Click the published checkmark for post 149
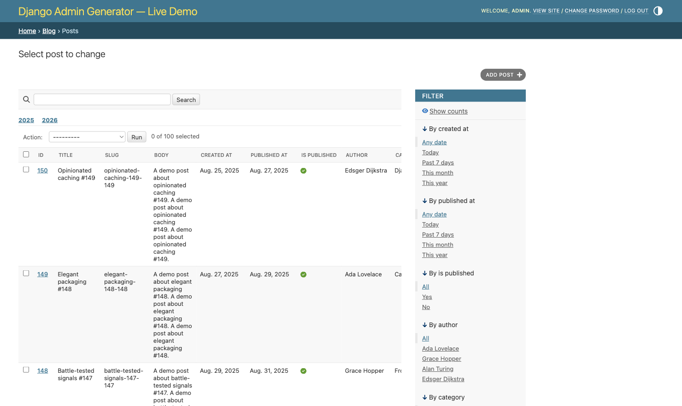 pyautogui.click(x=303, y=275)
